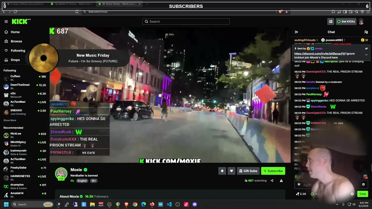Open dcampion recommended channel

click(x=25, y=186)
